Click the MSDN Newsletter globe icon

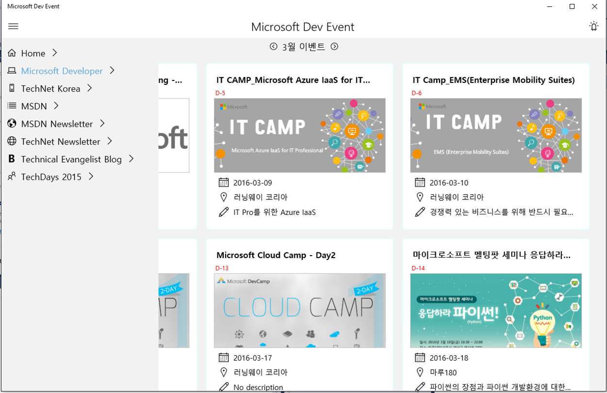pyautogui.click(x=12, y=124)
